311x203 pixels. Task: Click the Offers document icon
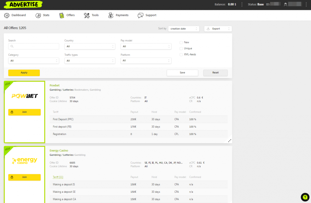click(61, 15)
